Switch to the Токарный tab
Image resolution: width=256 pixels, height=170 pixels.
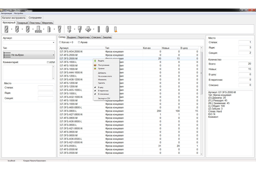coord(22,23)
